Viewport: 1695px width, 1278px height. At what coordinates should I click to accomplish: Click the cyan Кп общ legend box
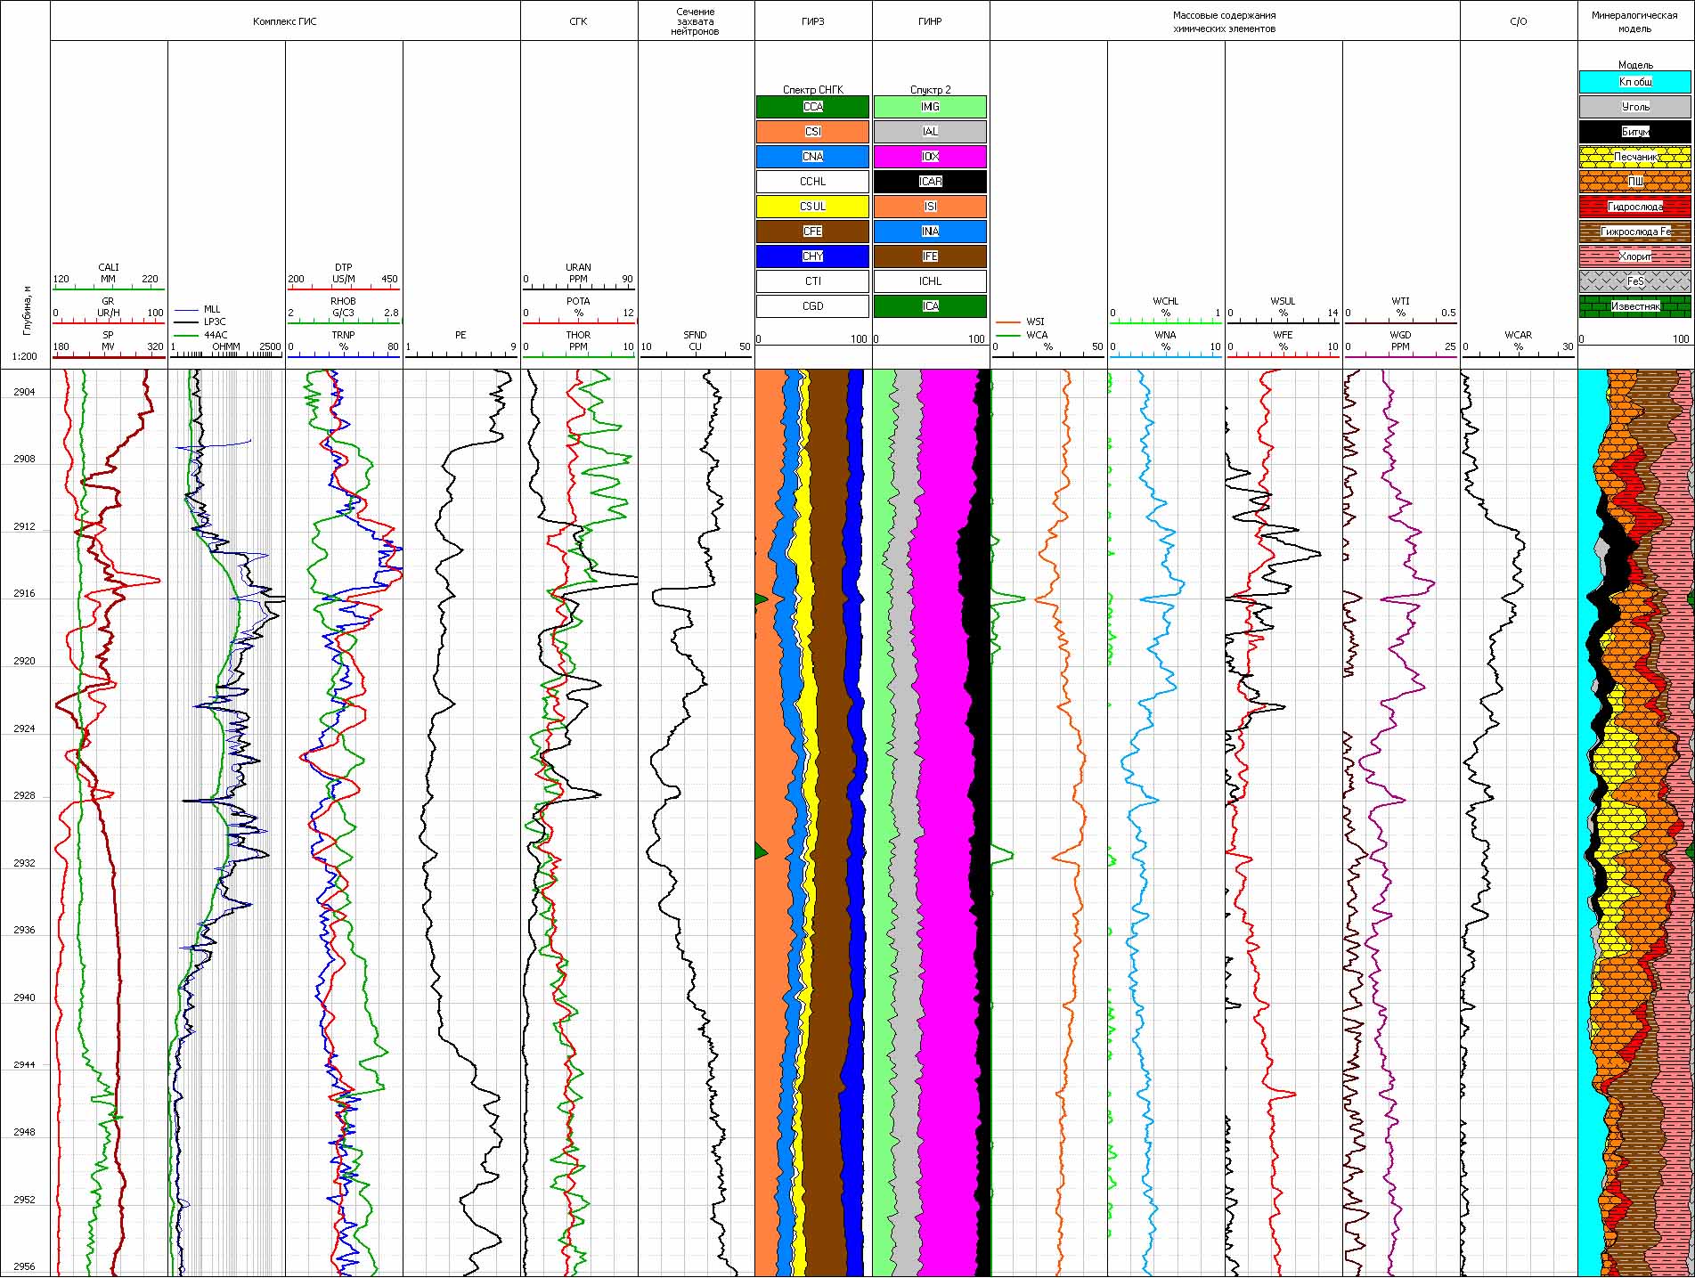1634,82
